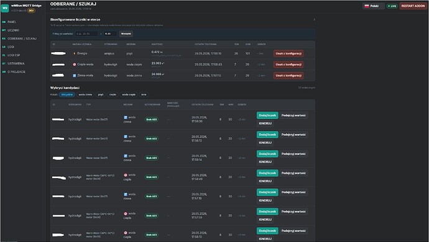
Task: Click the ± tolerance input field
Action: click(110, 34)
